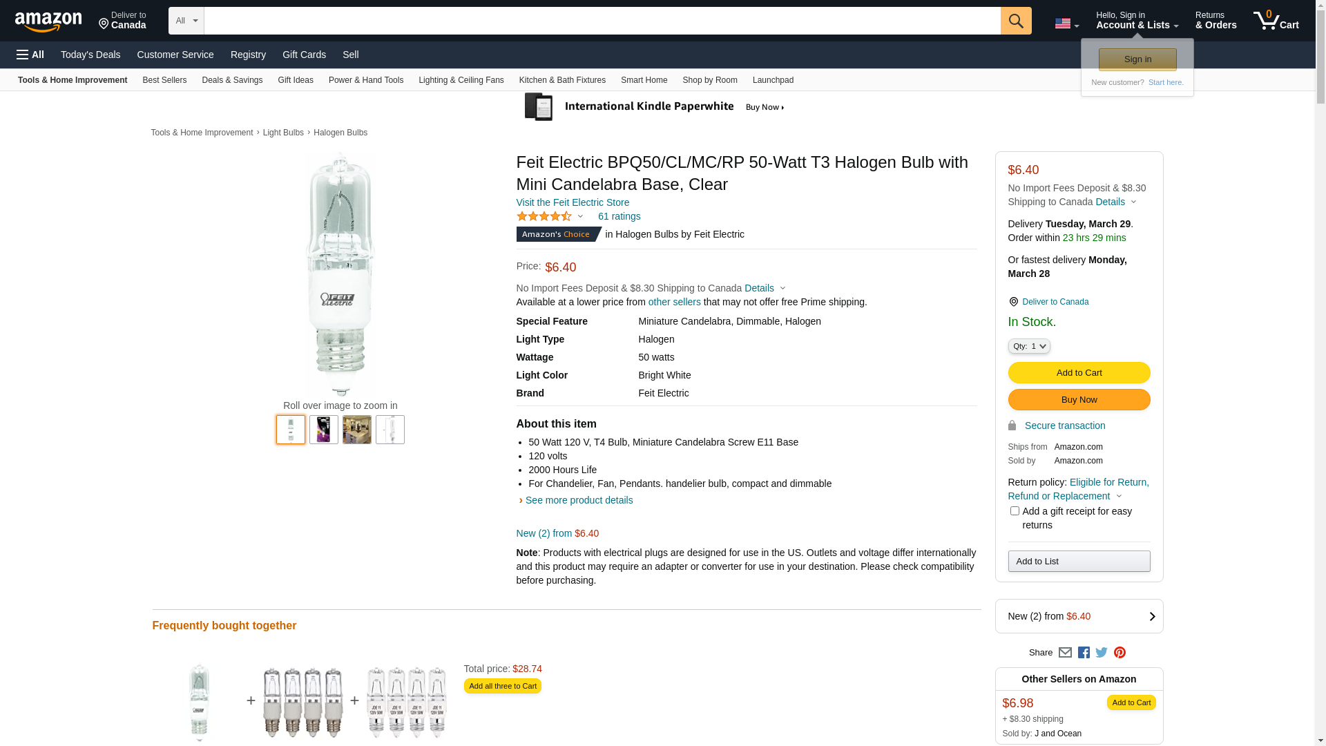The width and height of the screenshot is (1326, 746).
Task: Open the All hamburger menu
Action: pos(30,55)
